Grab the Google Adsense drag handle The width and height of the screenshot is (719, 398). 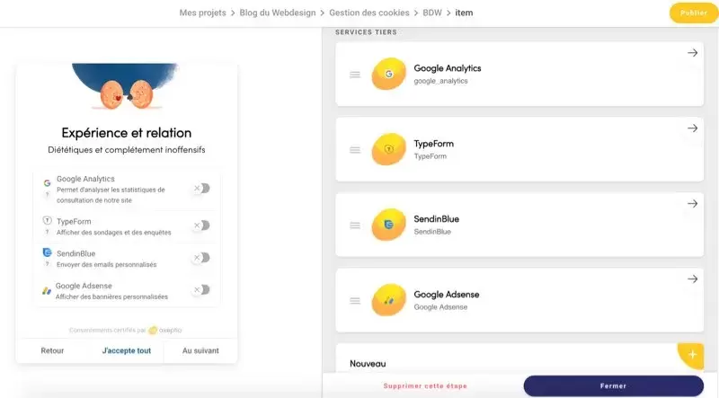pos(355,301)
